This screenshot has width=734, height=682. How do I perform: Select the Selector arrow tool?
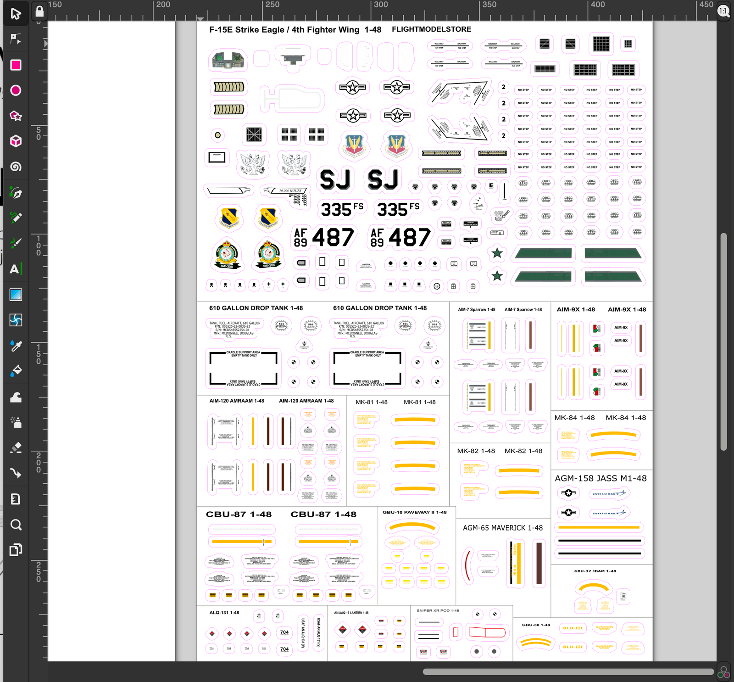coord(16,14)
